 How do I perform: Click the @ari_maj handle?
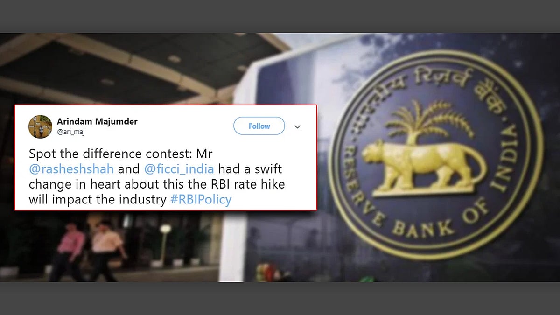click(x=71, y=132)
